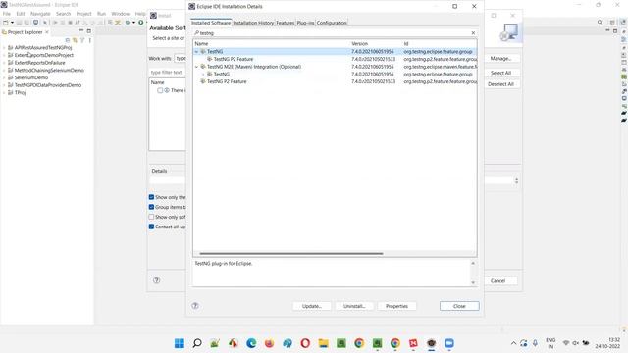
Task: Launch Opera from taskbar
Action: click(305, 343)
